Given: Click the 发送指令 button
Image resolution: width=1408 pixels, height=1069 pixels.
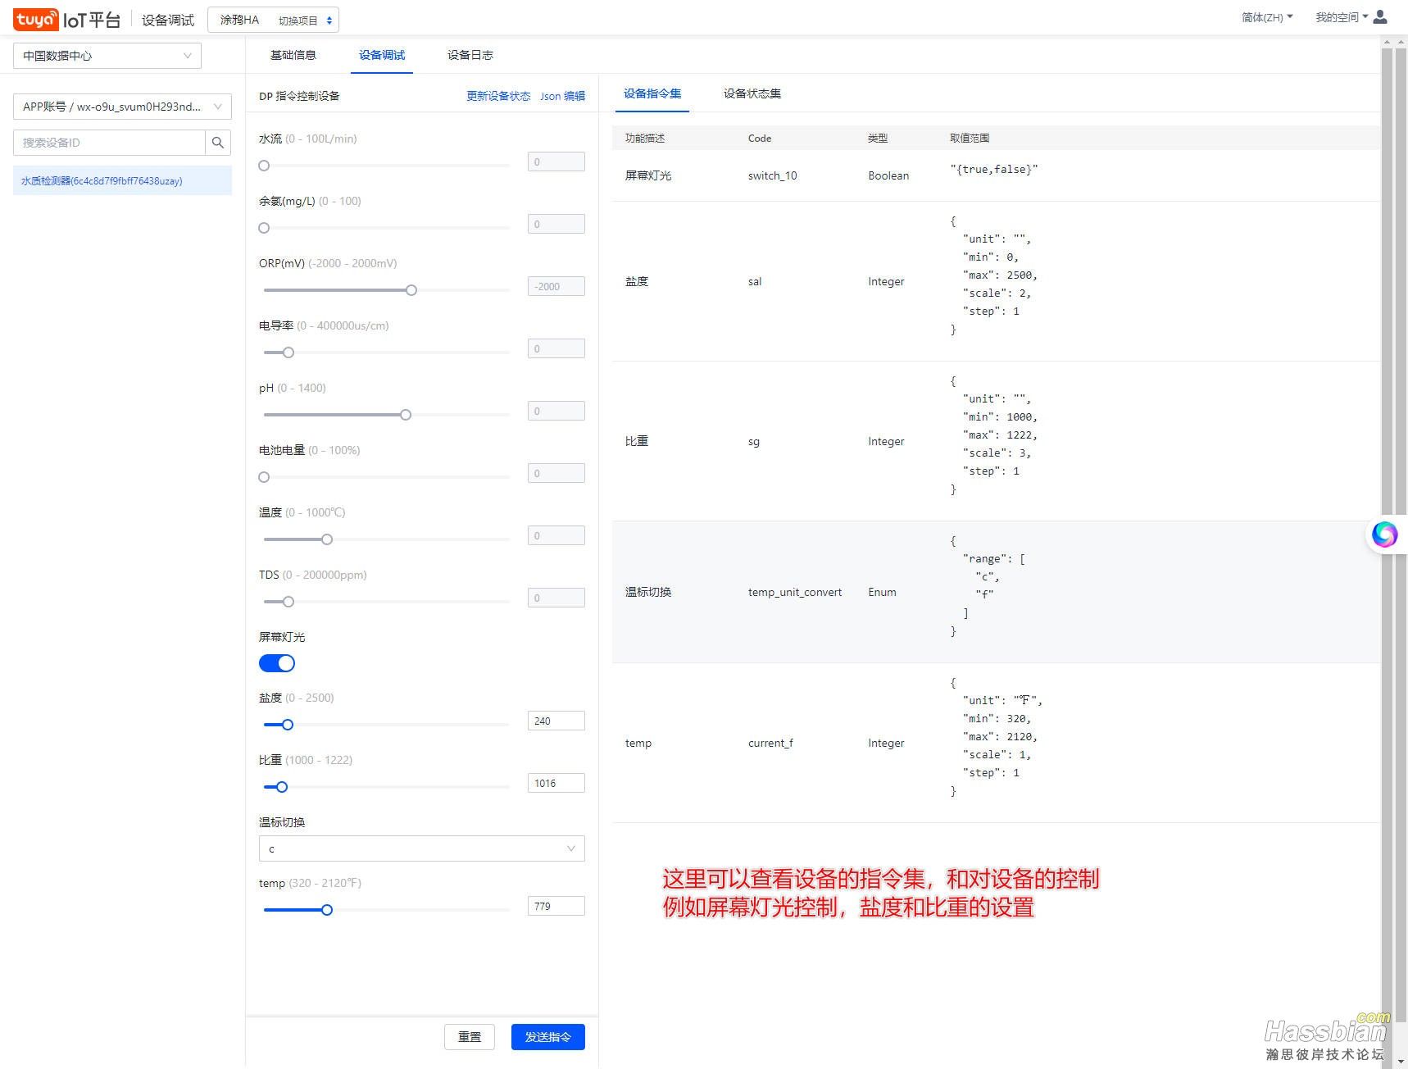Looking at the screenshot, I should pos(548,1037).
